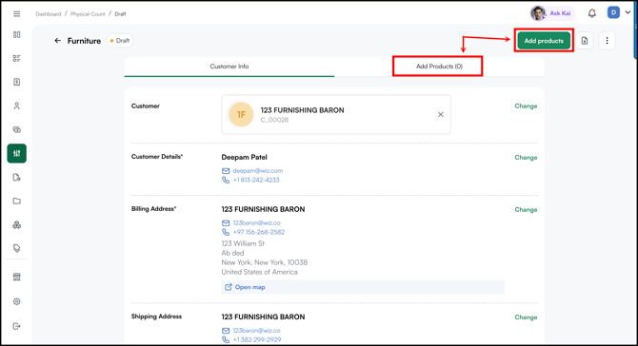638x346 pixels.
Task: Click the 123 William St address line
Action: [243, 243]
